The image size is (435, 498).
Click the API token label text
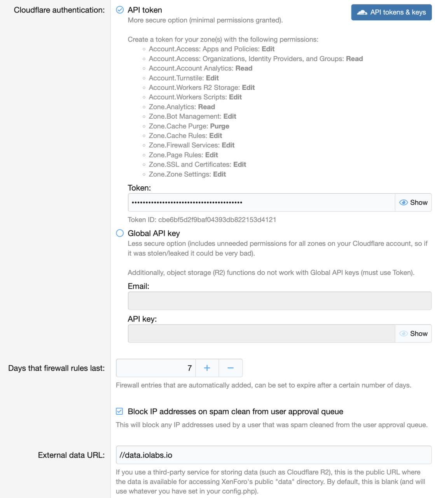tap(145, 10)
